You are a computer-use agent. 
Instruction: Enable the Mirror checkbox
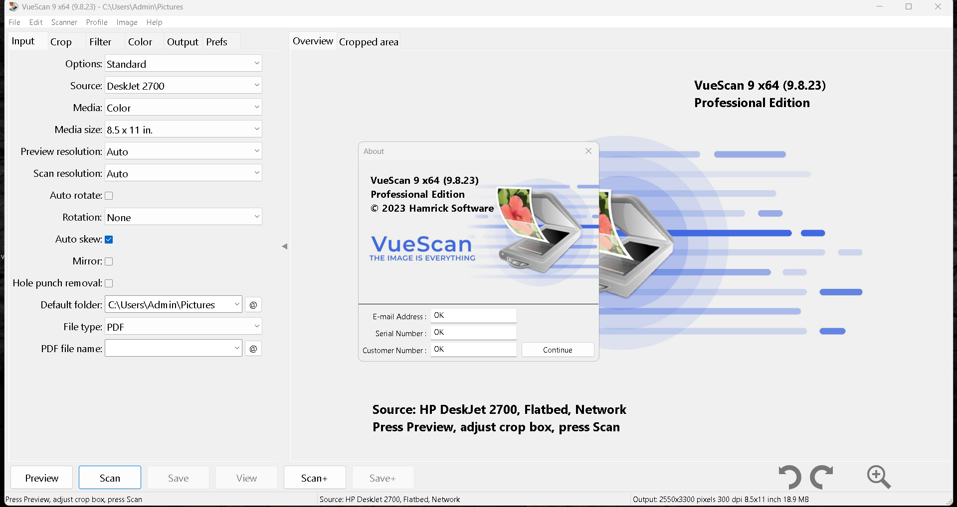109,261
